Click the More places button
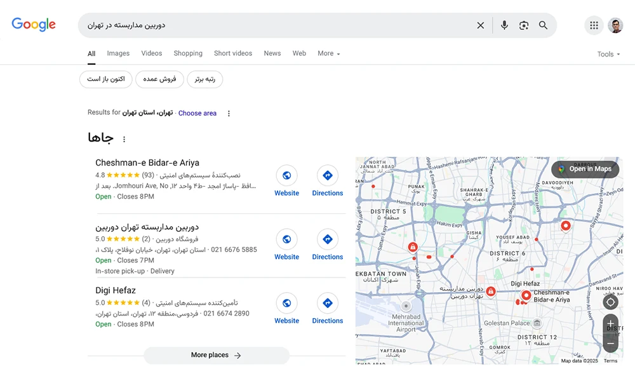 tap(217, 355)
